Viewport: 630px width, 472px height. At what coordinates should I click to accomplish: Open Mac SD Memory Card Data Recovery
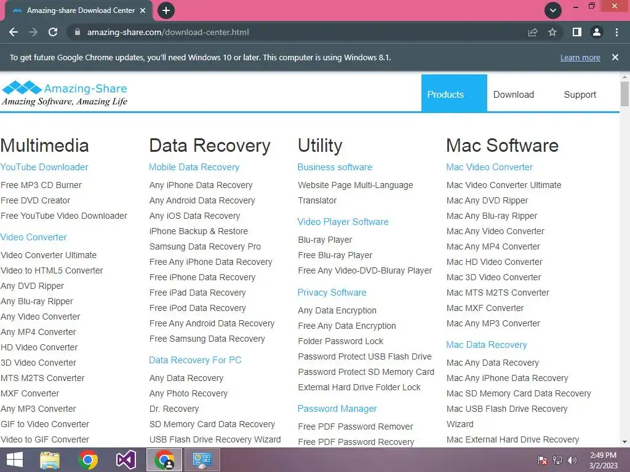(x=519, y=393)
